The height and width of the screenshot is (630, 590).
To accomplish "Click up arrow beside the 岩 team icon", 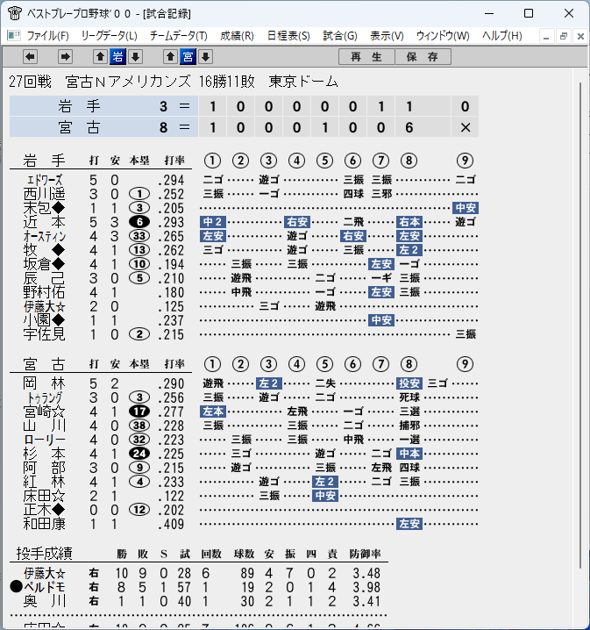I will pos(100,57).
